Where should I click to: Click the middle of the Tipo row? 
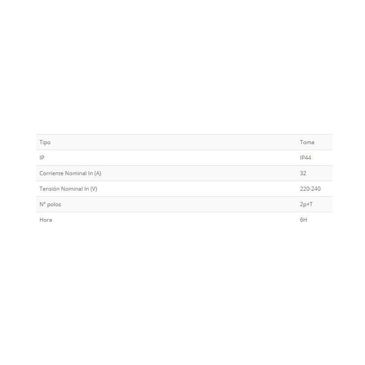tap(184, 142)
